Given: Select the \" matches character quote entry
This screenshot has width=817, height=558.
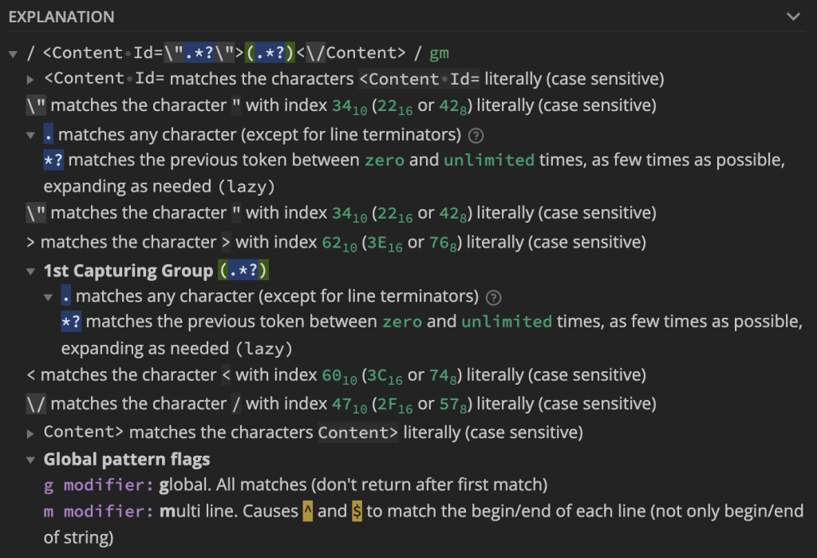Looking at the screenshot, I should 239,105.
